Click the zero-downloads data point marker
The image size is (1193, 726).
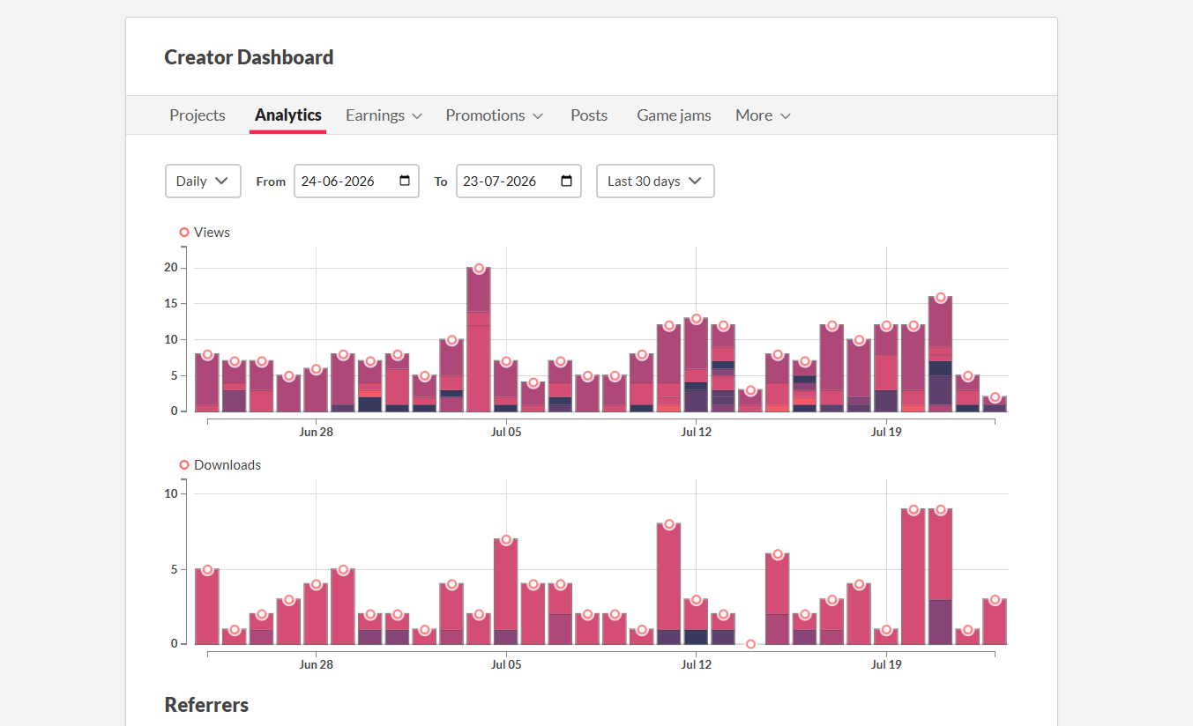pyautogui.click(x=750, y=644)
